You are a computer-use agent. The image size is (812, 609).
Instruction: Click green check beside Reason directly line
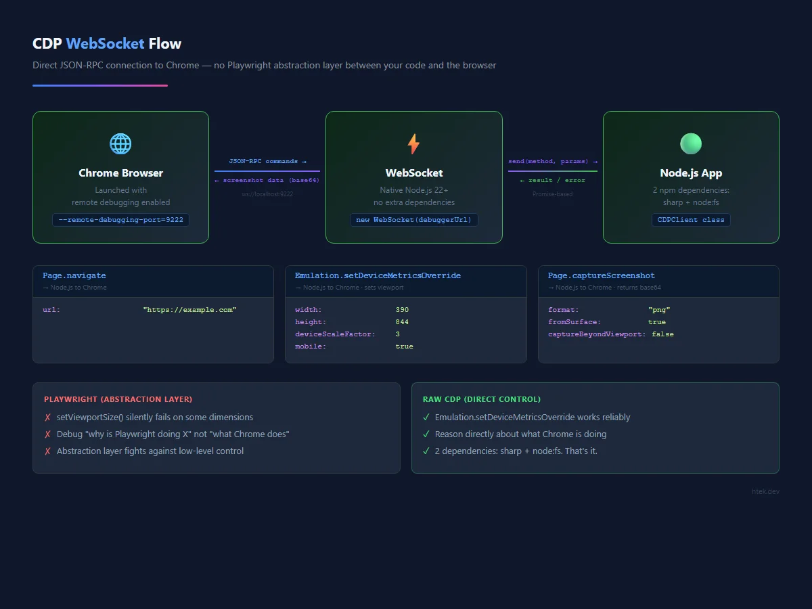point(426,434)
